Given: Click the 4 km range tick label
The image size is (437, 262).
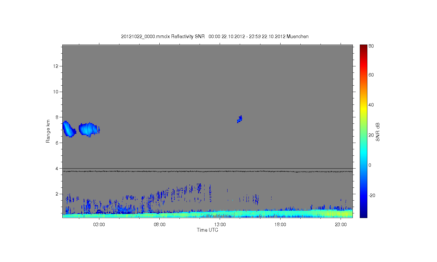Looking at the screenshot, I should click(57, 169).
